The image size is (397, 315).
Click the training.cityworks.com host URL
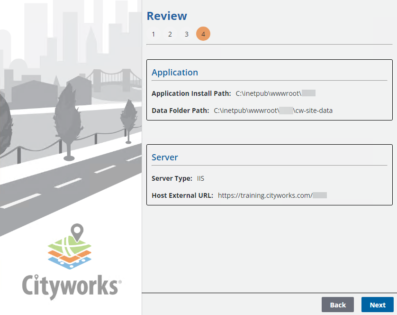click(272, 195)
